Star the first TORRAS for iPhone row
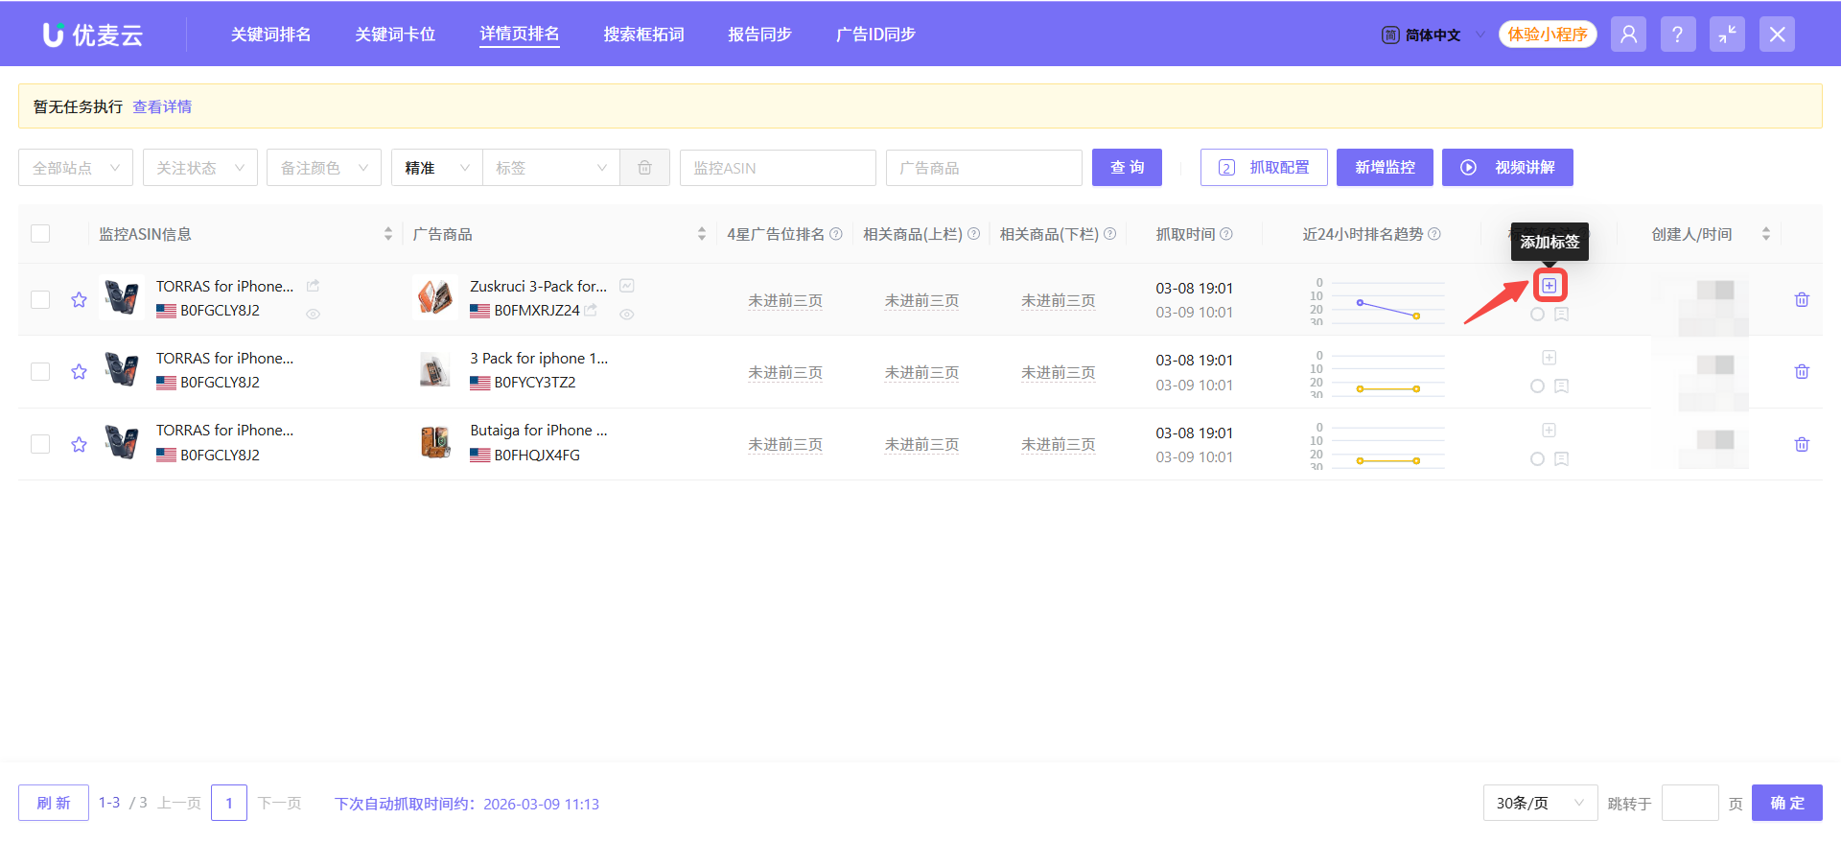This screenshot has width=1841, height=842. [79, 300]
